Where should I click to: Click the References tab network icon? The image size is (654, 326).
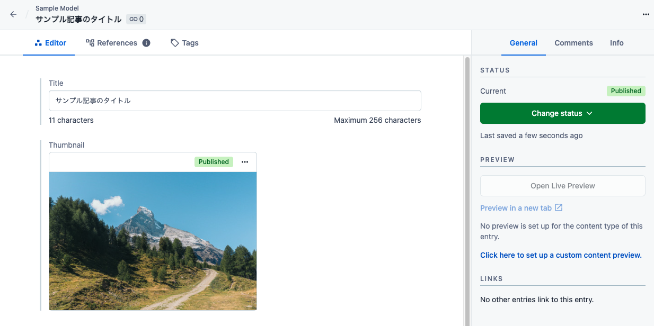(90, 43)
